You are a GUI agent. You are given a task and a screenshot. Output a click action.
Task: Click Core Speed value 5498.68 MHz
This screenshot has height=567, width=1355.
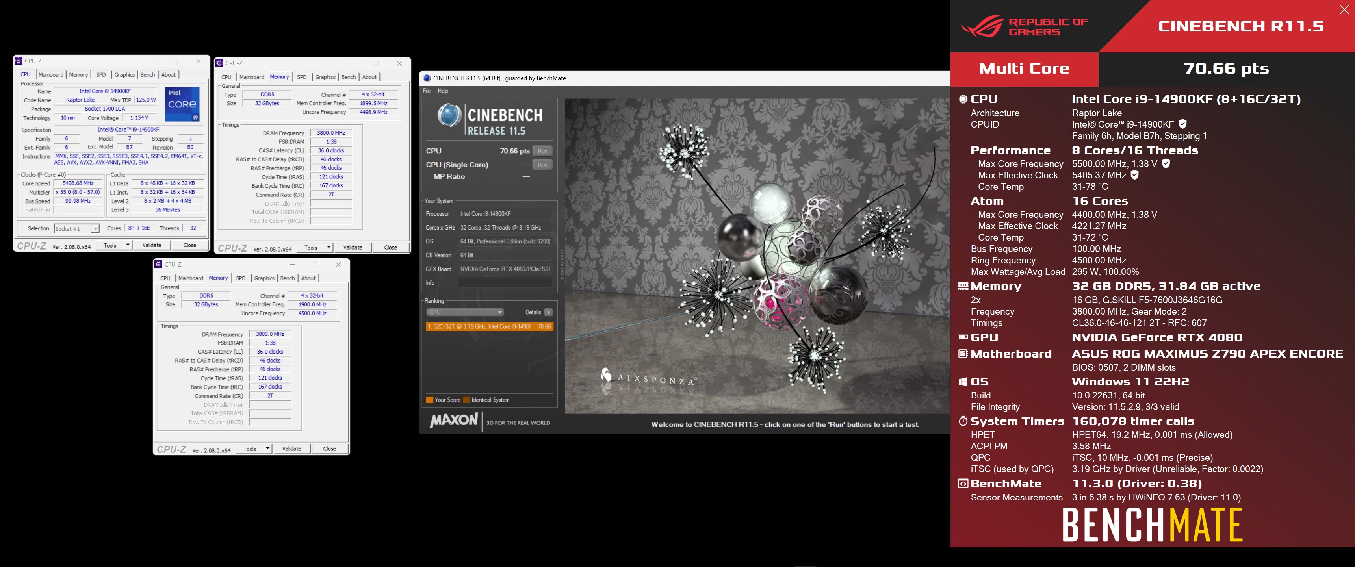click(78, 183)
